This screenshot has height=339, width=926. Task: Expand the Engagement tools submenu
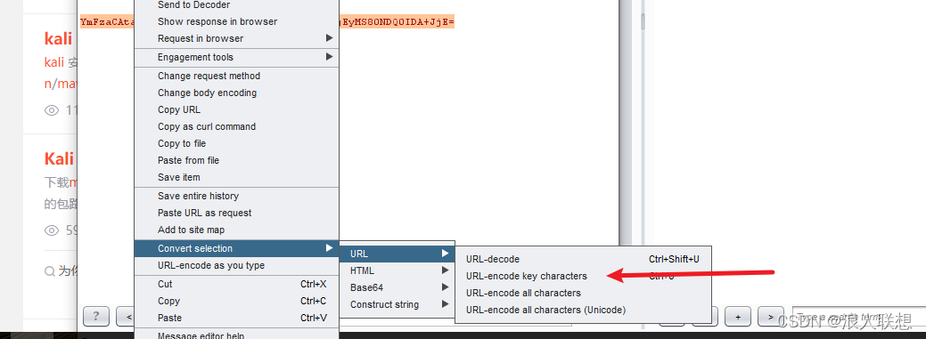(237, 57)
